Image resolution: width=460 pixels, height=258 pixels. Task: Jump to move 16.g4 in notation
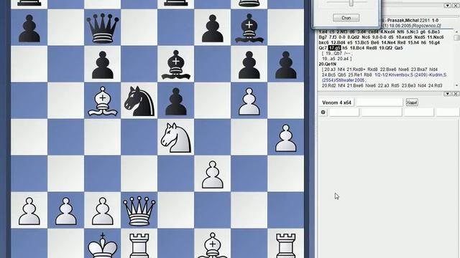[x=434, y=43]
